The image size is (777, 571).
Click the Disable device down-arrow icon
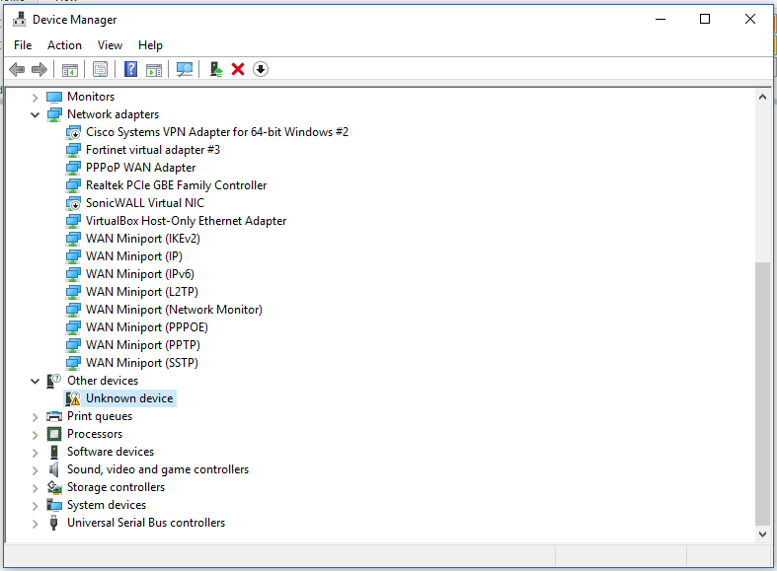(x=261, y=69)
